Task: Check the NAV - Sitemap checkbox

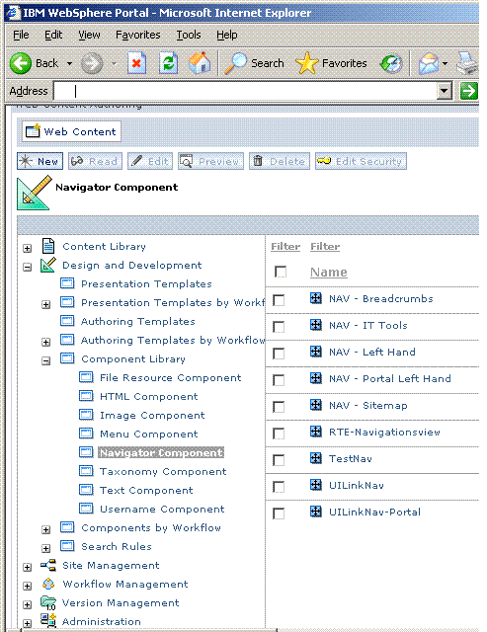Action: (279, 407)
